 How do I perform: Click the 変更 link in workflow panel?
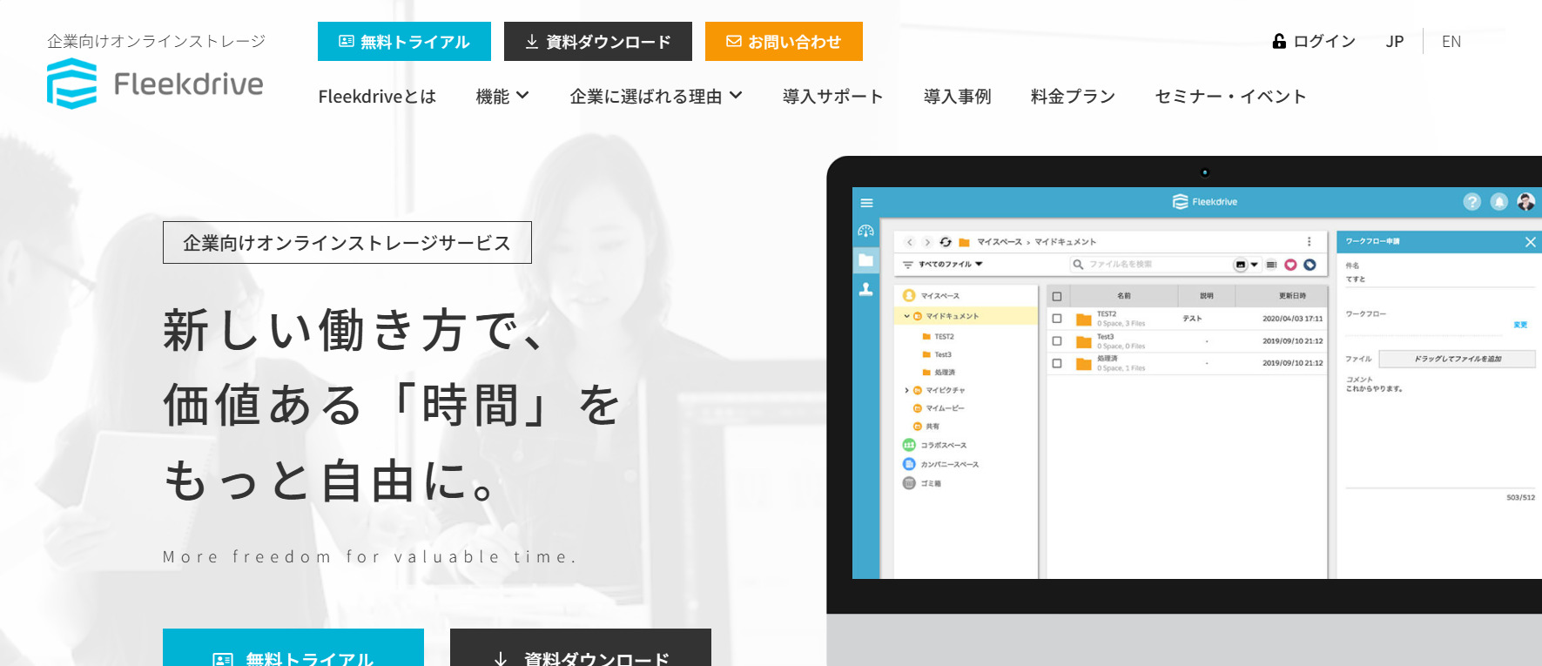click(1520, 325)
